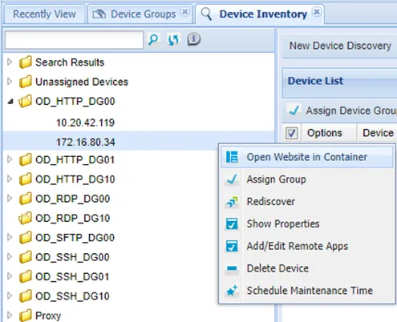Click the Device Groups tab icon
This screenshot has height=322, width=397.
click(x=99, y=14)
